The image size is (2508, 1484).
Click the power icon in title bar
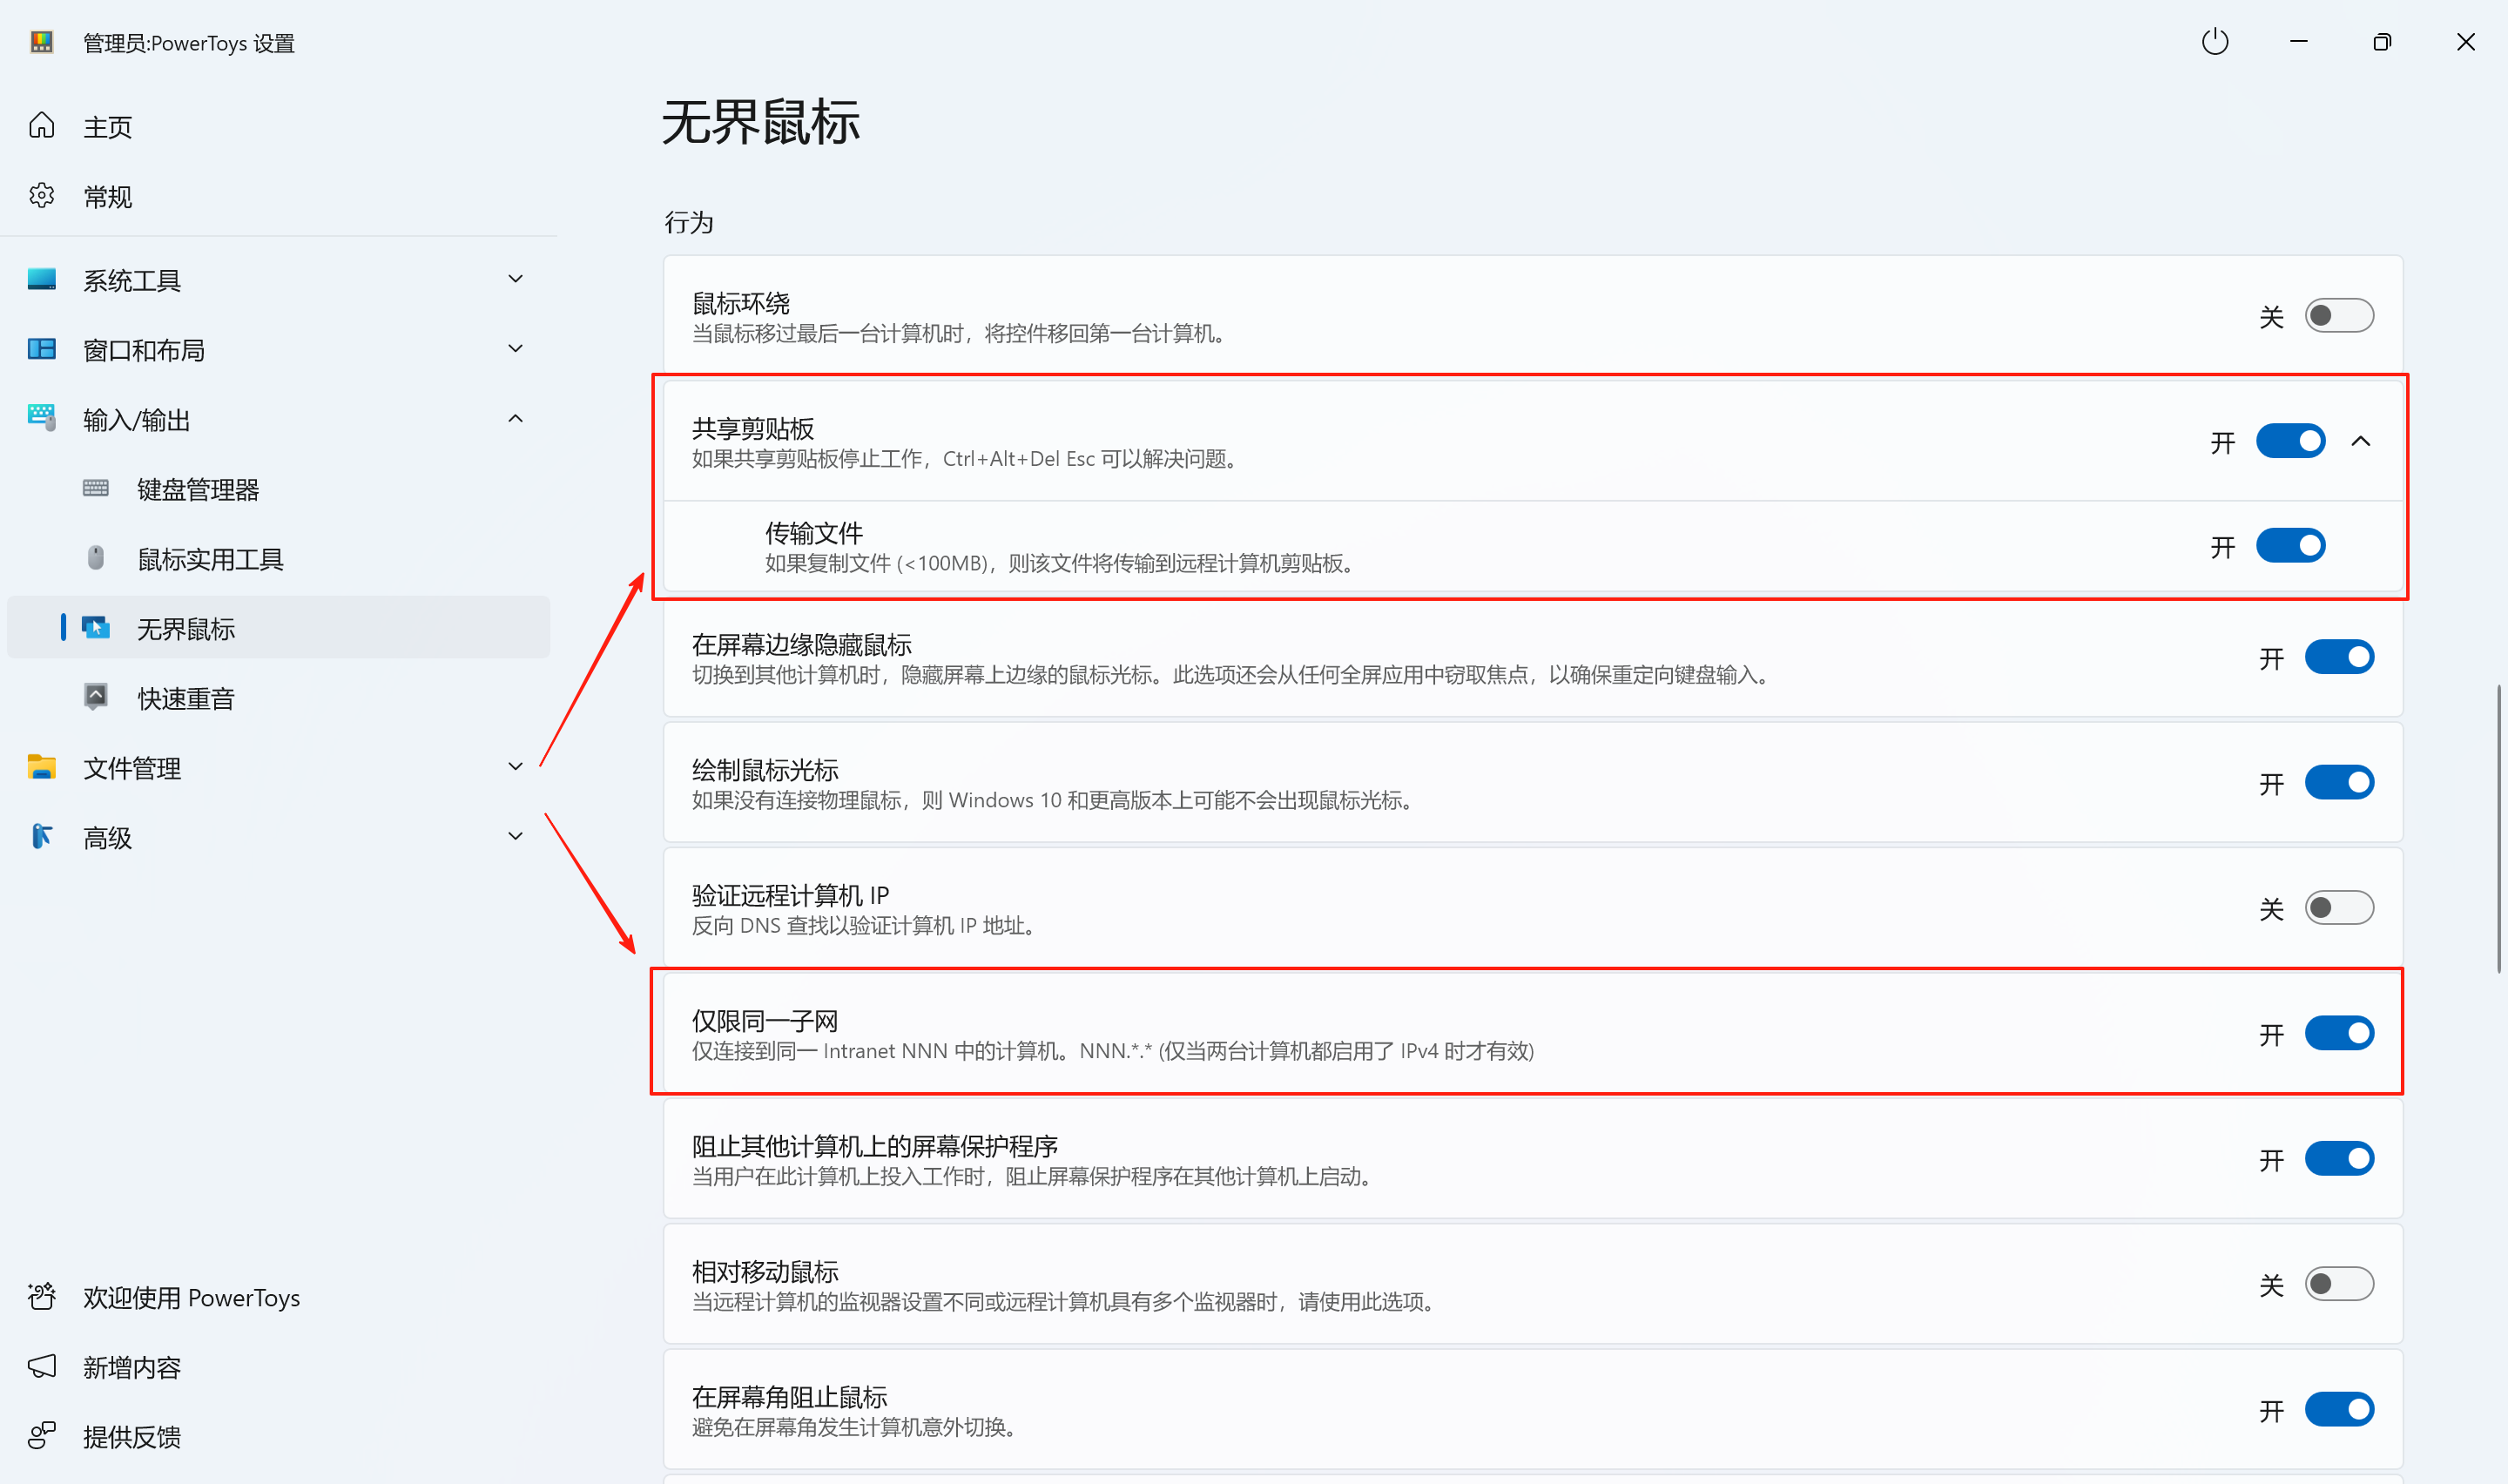click(2215, 42)
